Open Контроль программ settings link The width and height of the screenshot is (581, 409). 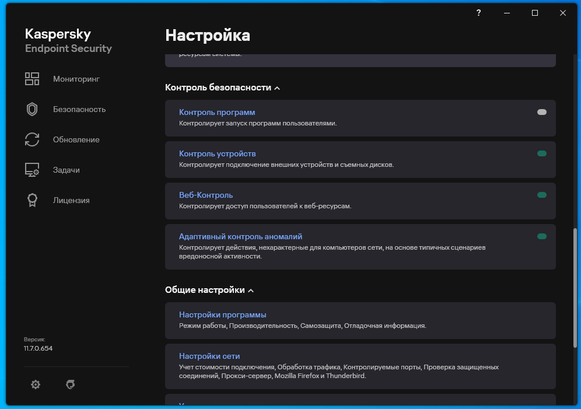pyautogui.click(x=217, y=112)
